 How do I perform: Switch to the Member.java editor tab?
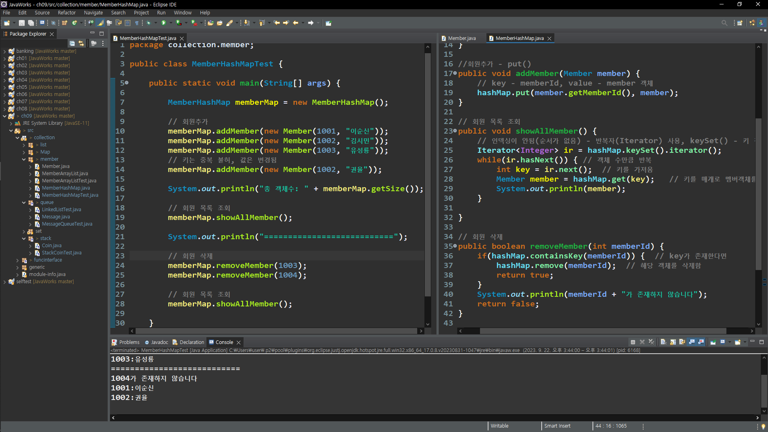click(x=461, y=38)
